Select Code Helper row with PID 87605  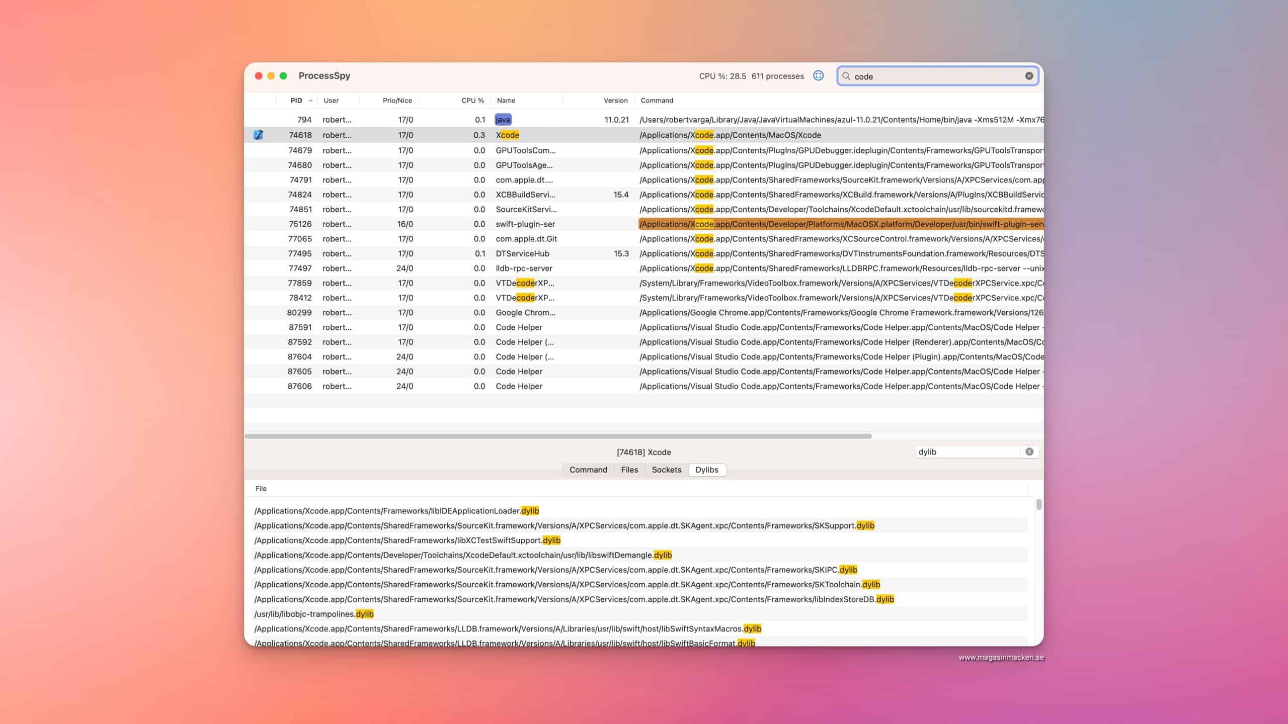pos(644,372)
